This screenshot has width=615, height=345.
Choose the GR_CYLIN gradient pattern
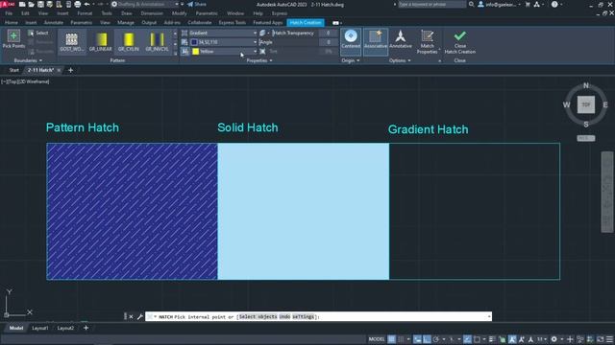129,41
